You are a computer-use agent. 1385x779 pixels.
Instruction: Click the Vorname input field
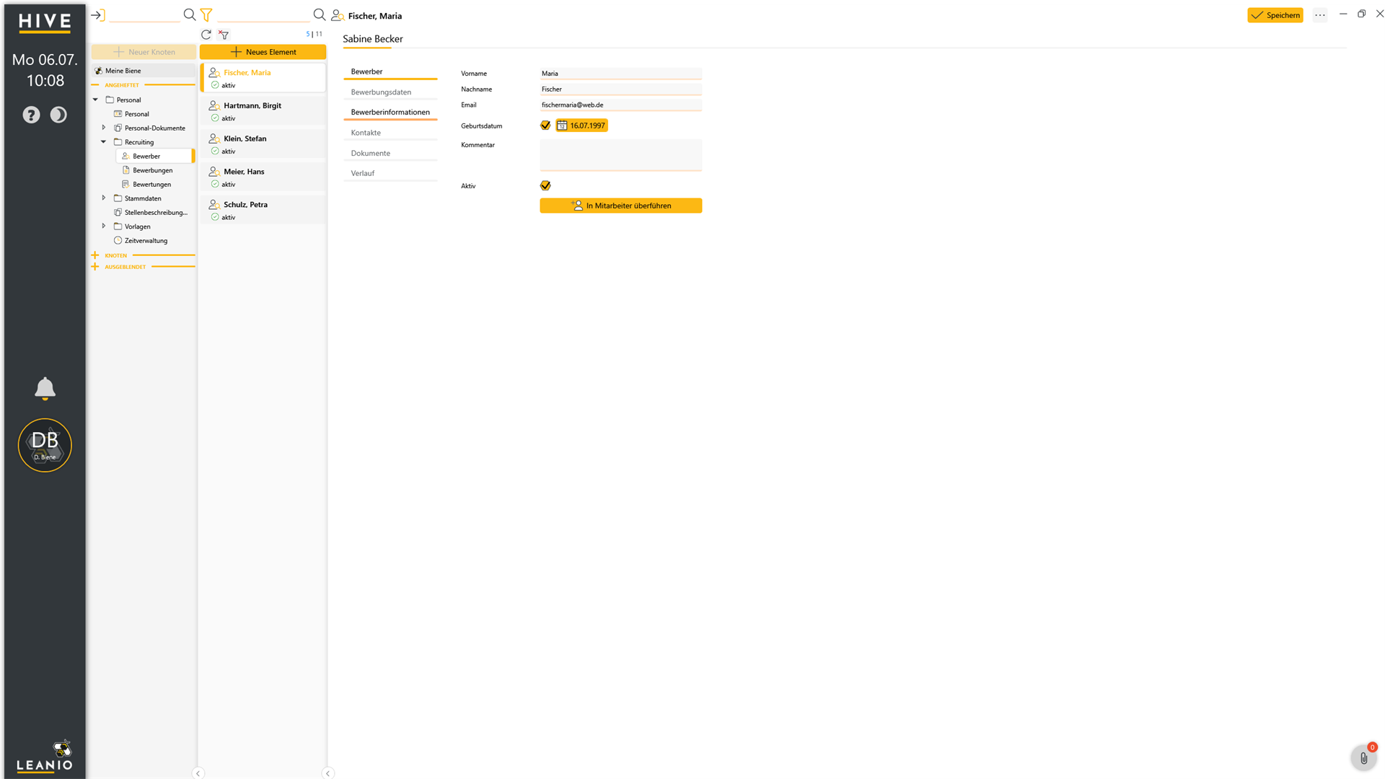(x=620, y=74)
